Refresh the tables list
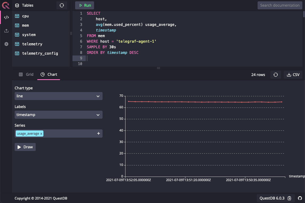This screenshot has width=305, height=203. [x=62, y=5]
